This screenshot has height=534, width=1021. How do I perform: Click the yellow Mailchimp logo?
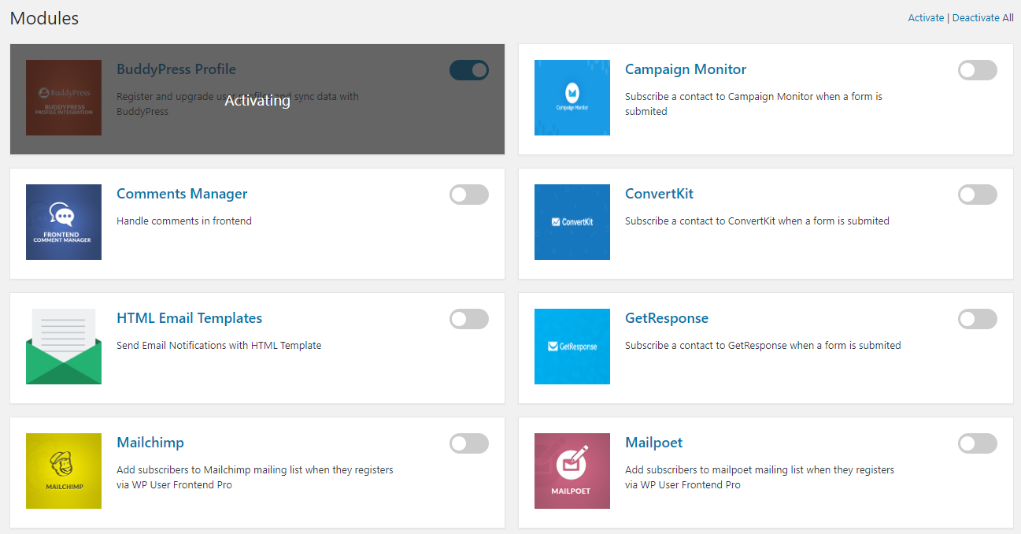pos(64,471)
